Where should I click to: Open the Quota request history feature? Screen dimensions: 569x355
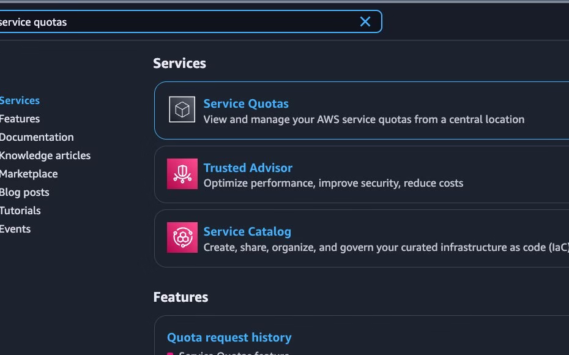click(229, 337)
